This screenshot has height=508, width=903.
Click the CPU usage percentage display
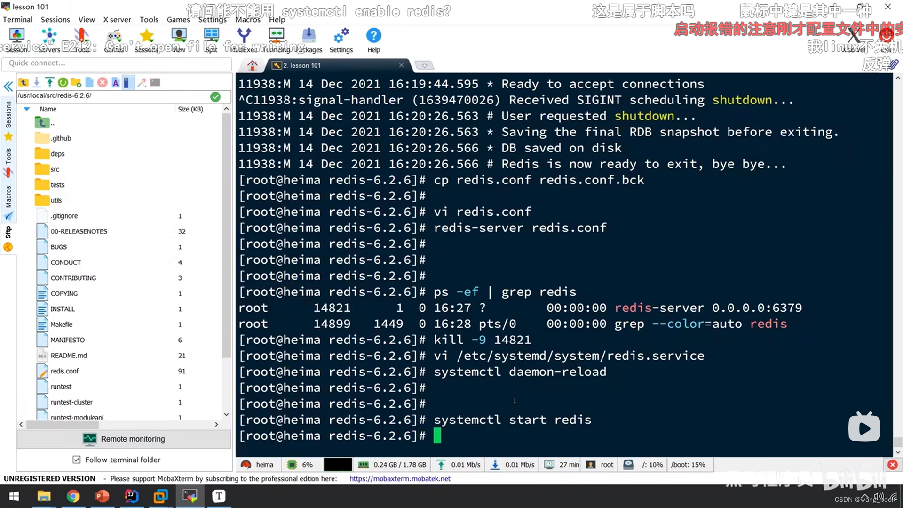point(307,464)
